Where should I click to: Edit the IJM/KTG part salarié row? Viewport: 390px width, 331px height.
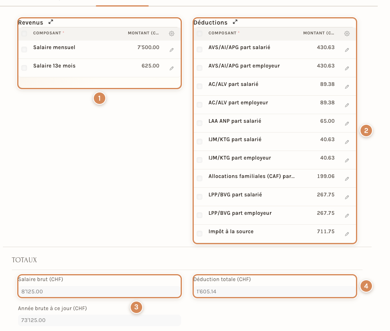(347, 142)
